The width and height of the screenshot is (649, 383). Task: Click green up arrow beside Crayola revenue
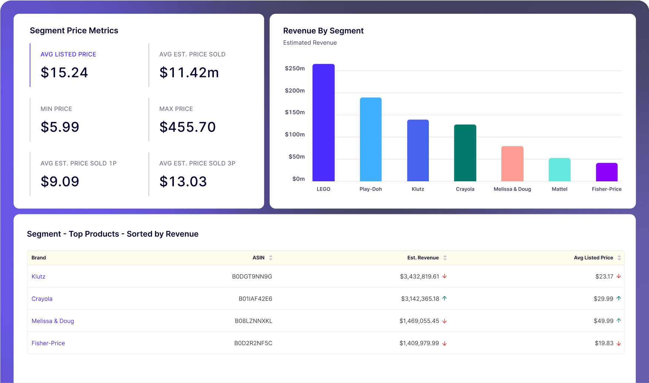(444, 298)
